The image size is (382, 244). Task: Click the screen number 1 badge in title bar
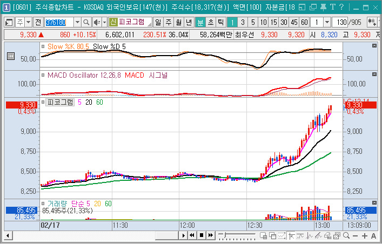pos(6,8)
